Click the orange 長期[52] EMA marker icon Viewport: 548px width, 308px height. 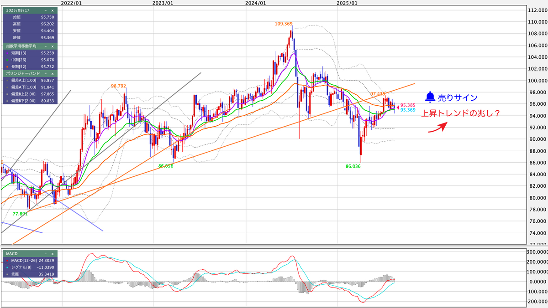click(x=7, y=66)
